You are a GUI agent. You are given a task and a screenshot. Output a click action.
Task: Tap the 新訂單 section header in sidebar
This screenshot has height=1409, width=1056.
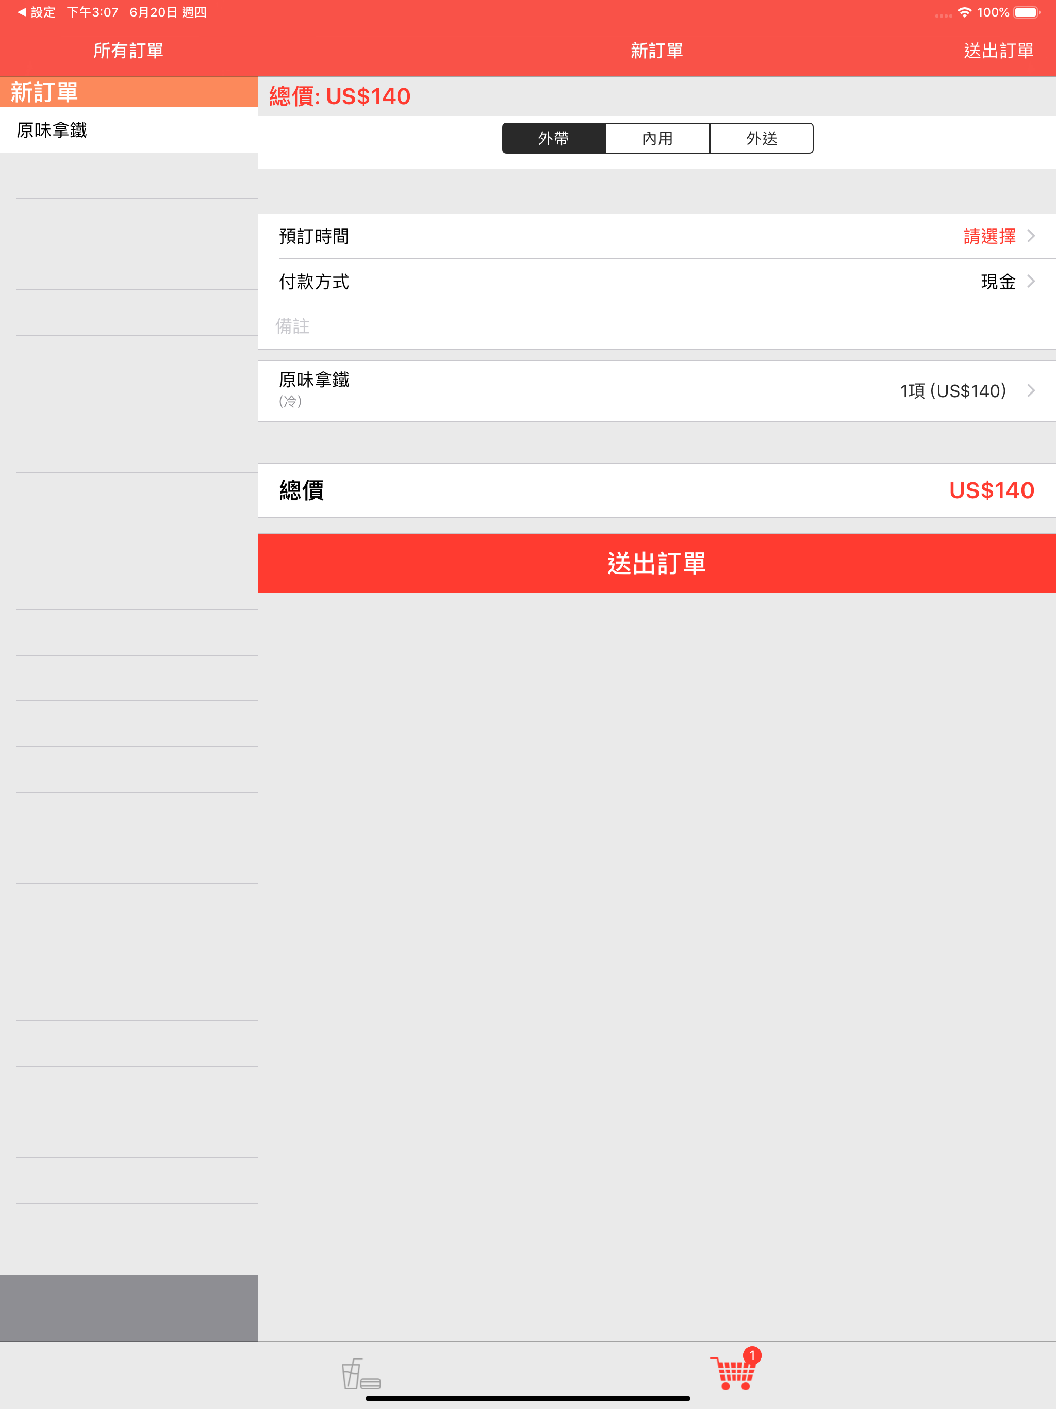coord(129,92)
